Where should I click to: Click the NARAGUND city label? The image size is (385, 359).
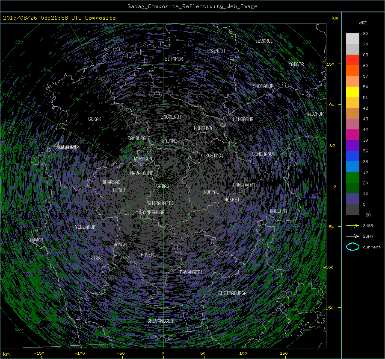pyautogui.click(x=145, y=158)
